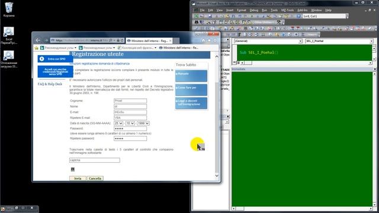Viewport: 379px width, 213px height.
Task: Open the birth month dropdown showing 10
Action: tap(130, 123)
